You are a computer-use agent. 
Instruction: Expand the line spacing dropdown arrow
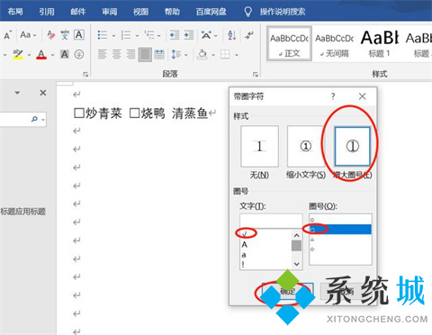coord(186,55)
